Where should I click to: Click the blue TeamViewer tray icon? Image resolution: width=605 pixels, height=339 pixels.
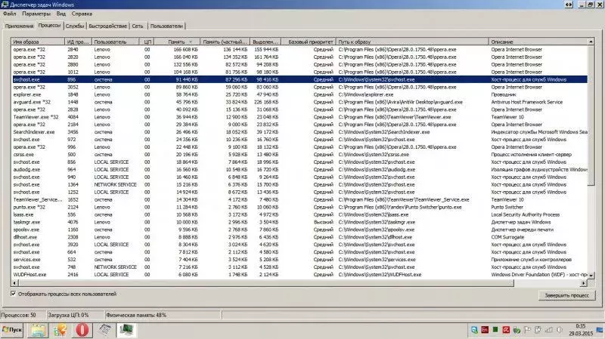[474, 330]
